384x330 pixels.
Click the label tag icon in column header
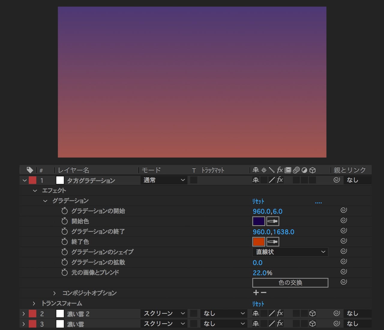coord(30,170)
